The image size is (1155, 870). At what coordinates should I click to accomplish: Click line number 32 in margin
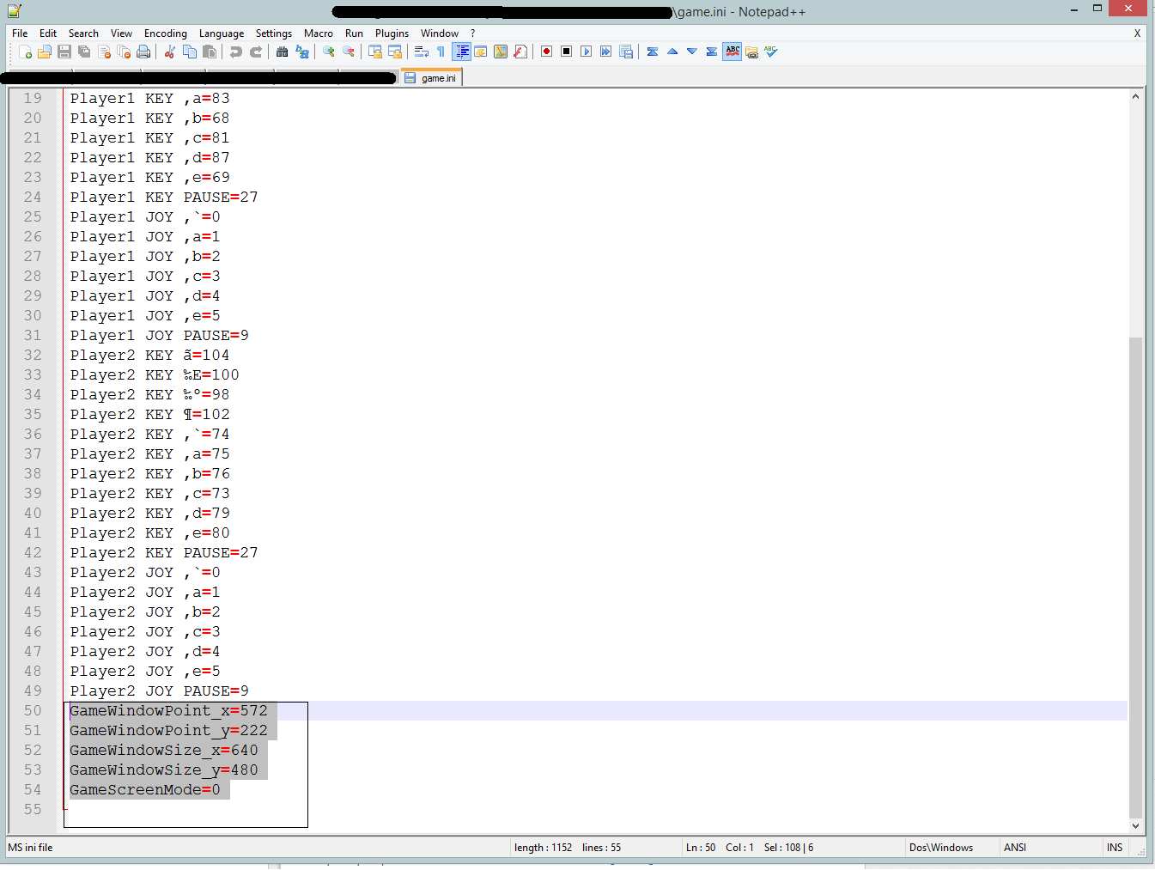point(33,356)
